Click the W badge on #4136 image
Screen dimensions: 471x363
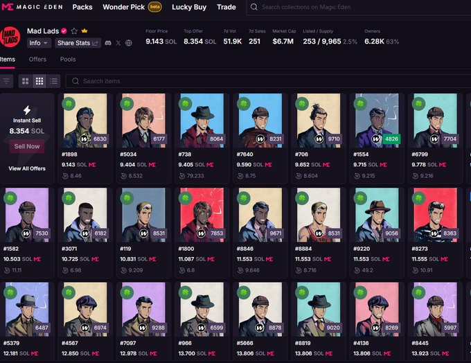click(x=375, y=328)
